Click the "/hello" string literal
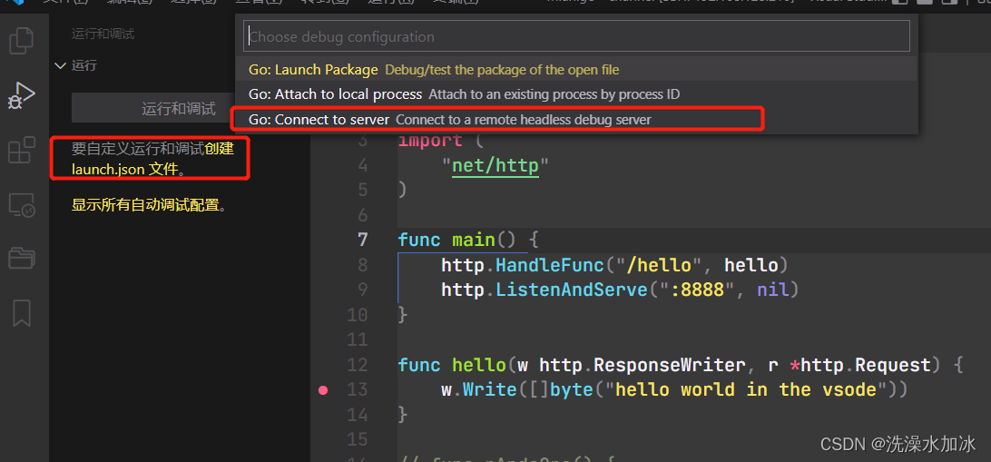991x462 pixels. [x=658, y=265]
